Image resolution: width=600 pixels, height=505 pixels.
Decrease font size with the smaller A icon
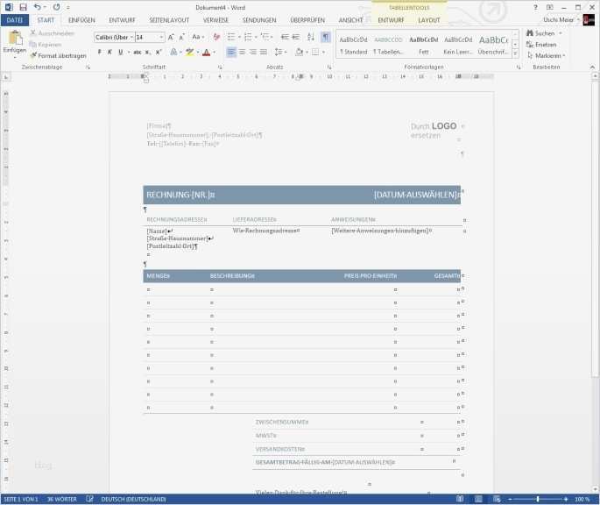182,37
